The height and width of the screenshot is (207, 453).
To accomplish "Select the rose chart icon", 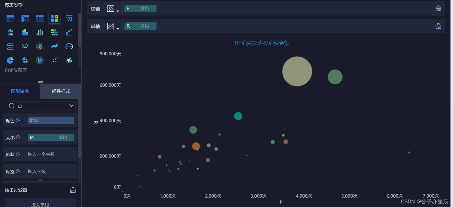I will tap(25, 60).
